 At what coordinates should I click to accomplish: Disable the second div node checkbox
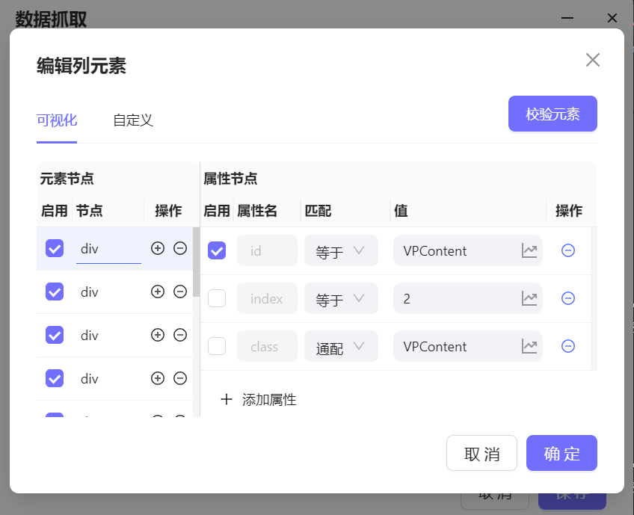(x=55, y=292)
